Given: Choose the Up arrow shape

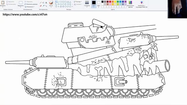Looking at the screenshot, I should 70,4.
